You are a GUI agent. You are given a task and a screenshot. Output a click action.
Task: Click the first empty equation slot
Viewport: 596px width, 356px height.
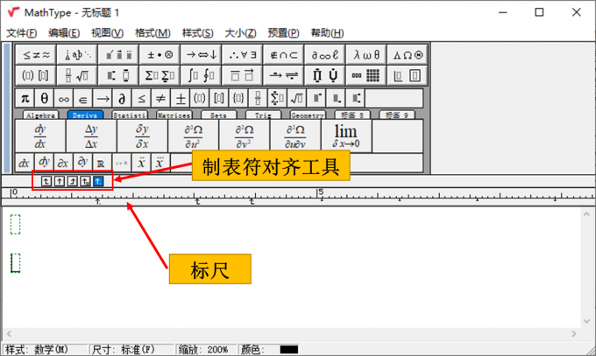coord(15,224)
